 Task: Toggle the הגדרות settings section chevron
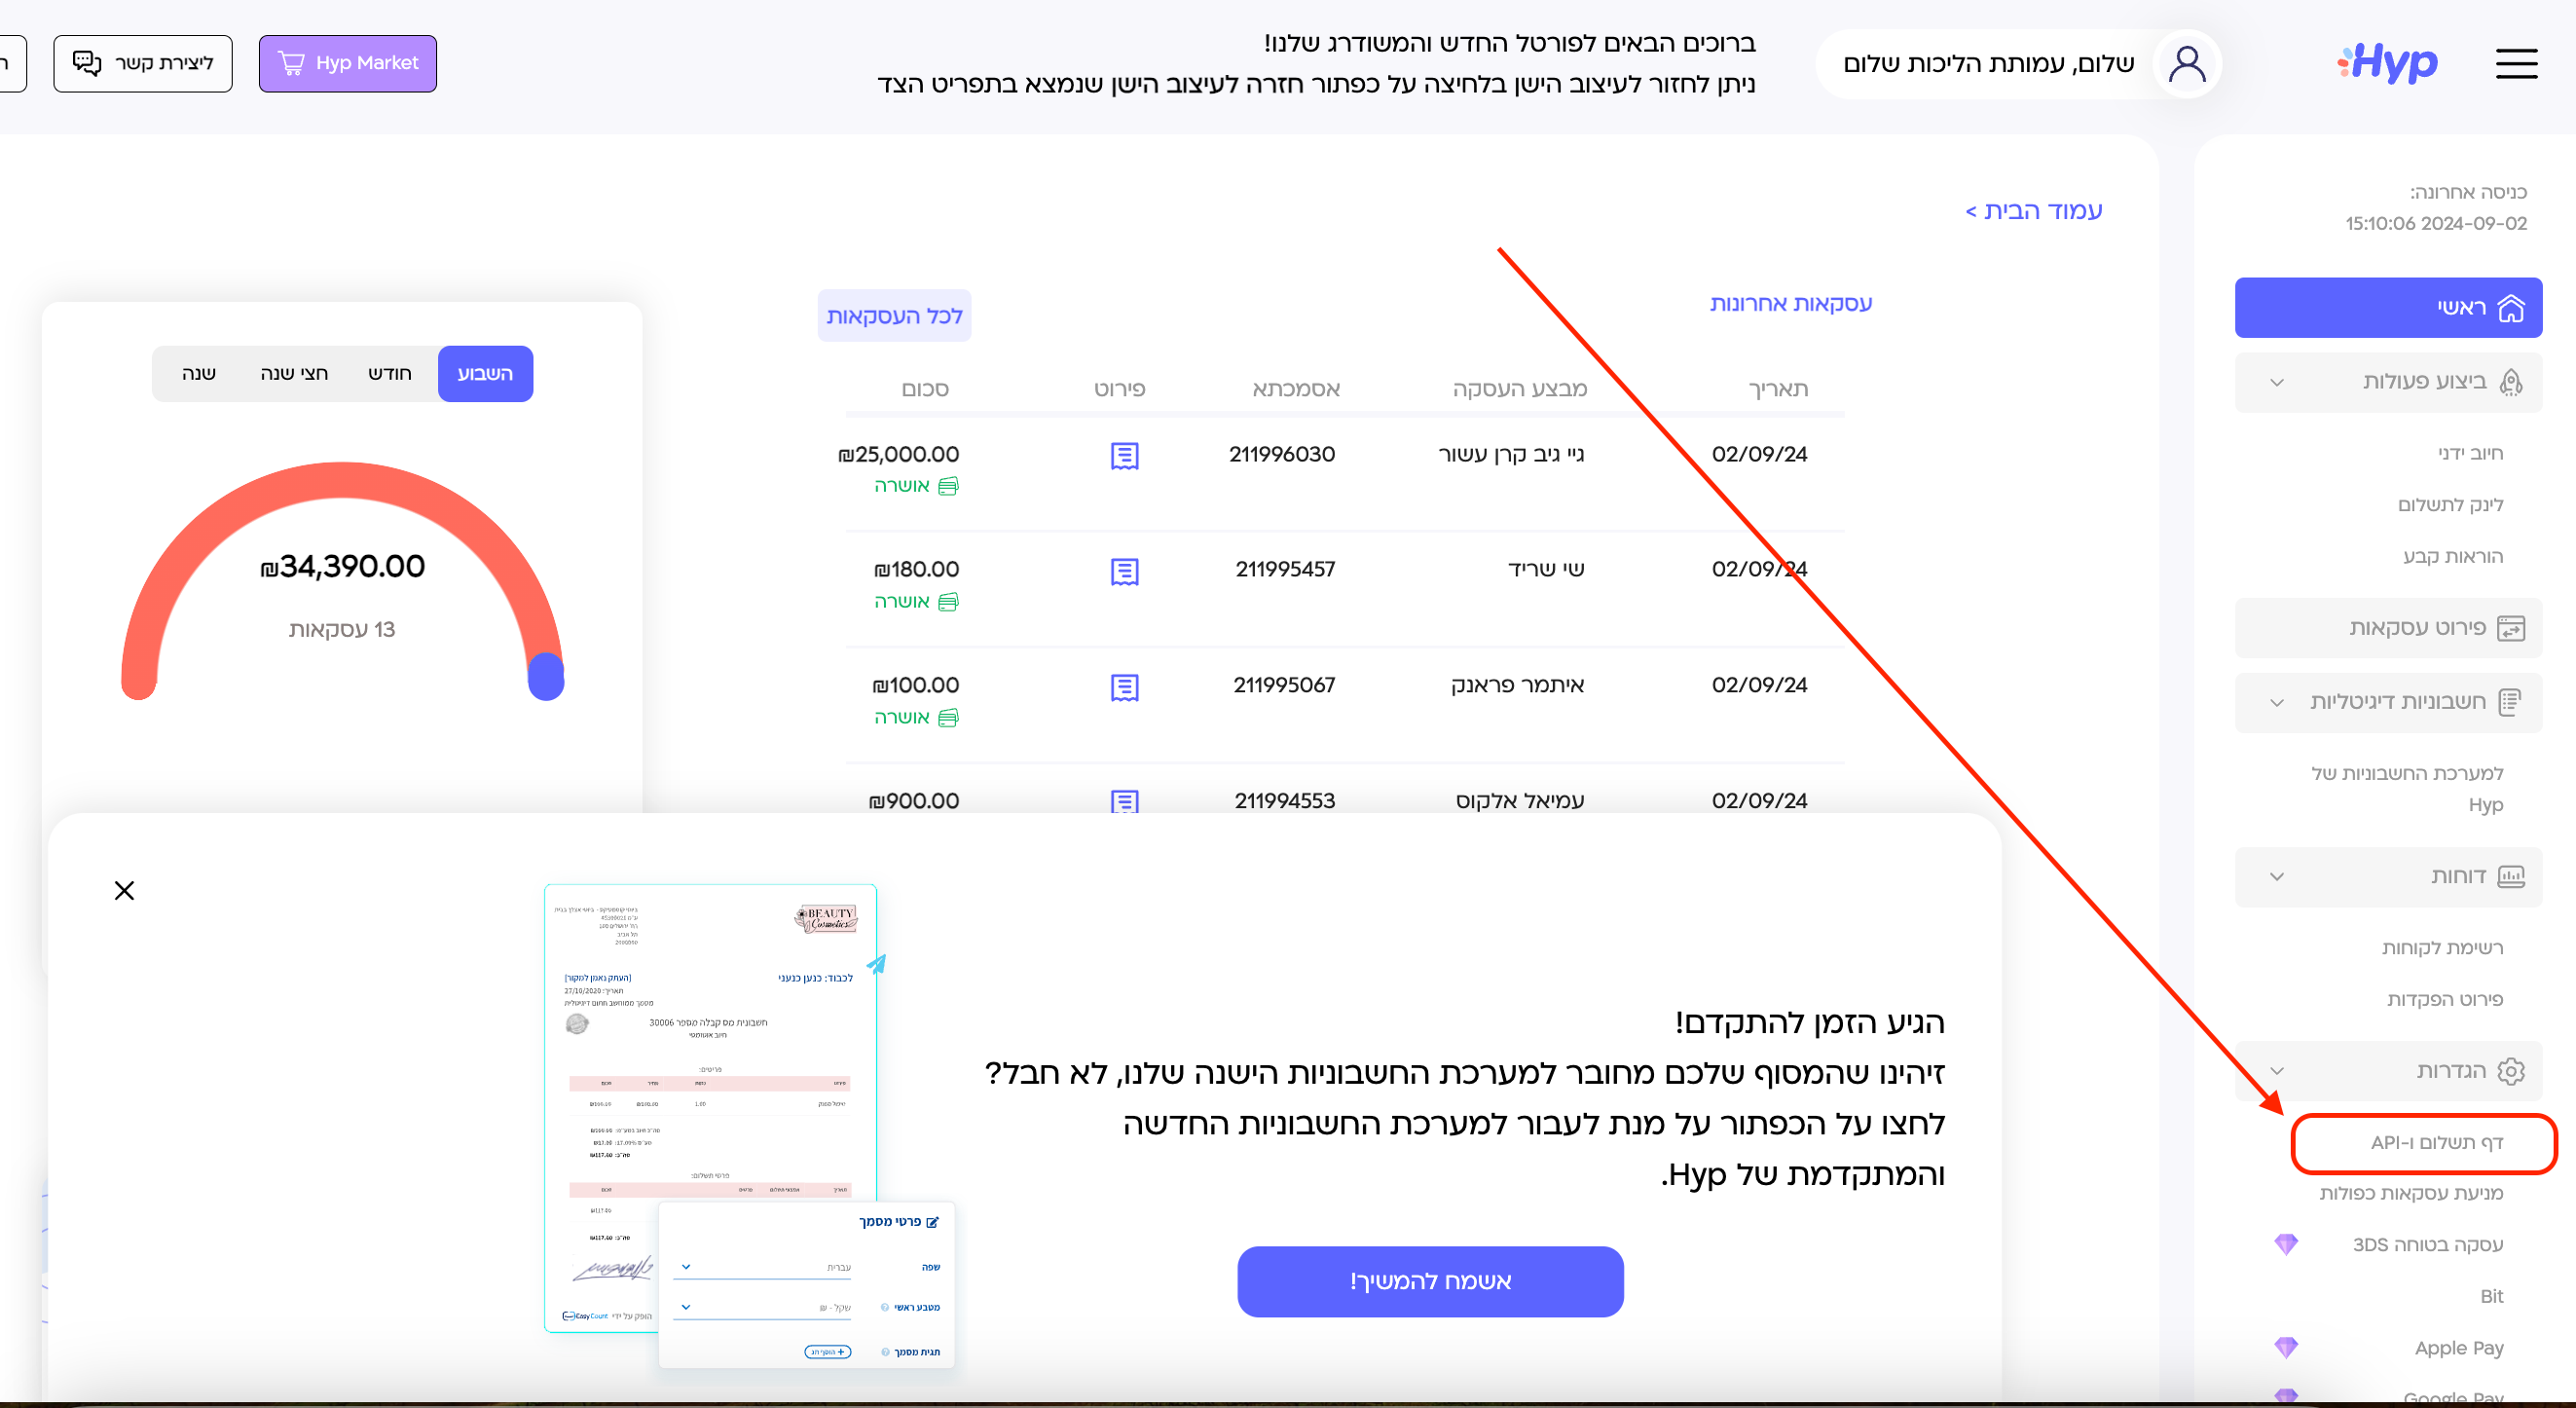[2277, 1071]
